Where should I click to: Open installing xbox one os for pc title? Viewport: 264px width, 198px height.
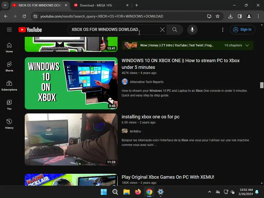click(151, 117)
